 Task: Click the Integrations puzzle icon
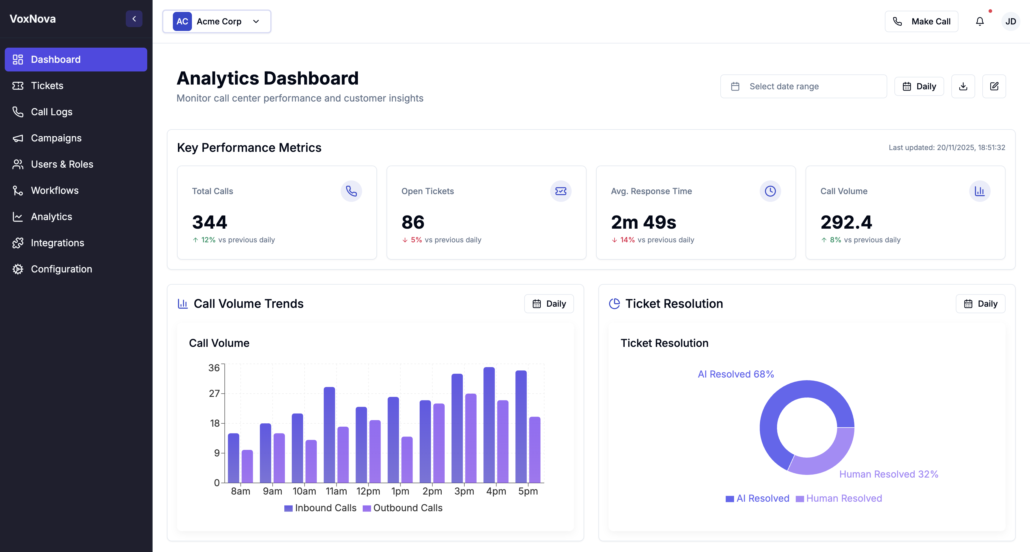[x=18, y=242]
